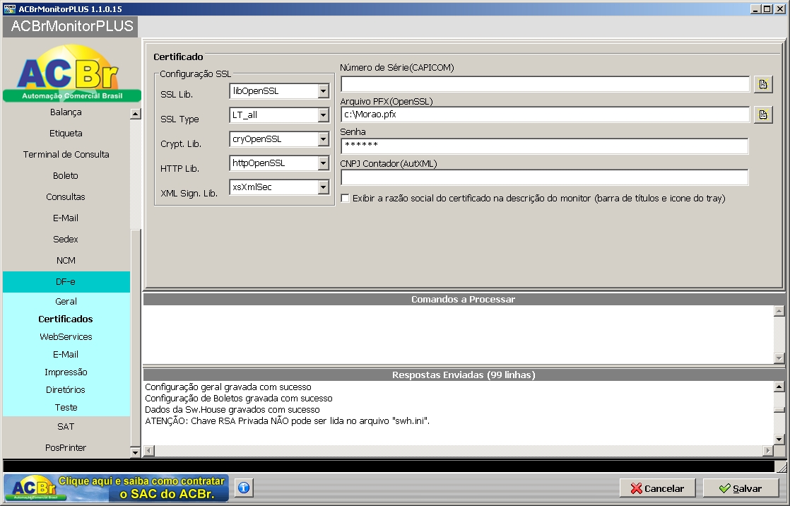Expand the Crypt. Lib dropdown

324,139
